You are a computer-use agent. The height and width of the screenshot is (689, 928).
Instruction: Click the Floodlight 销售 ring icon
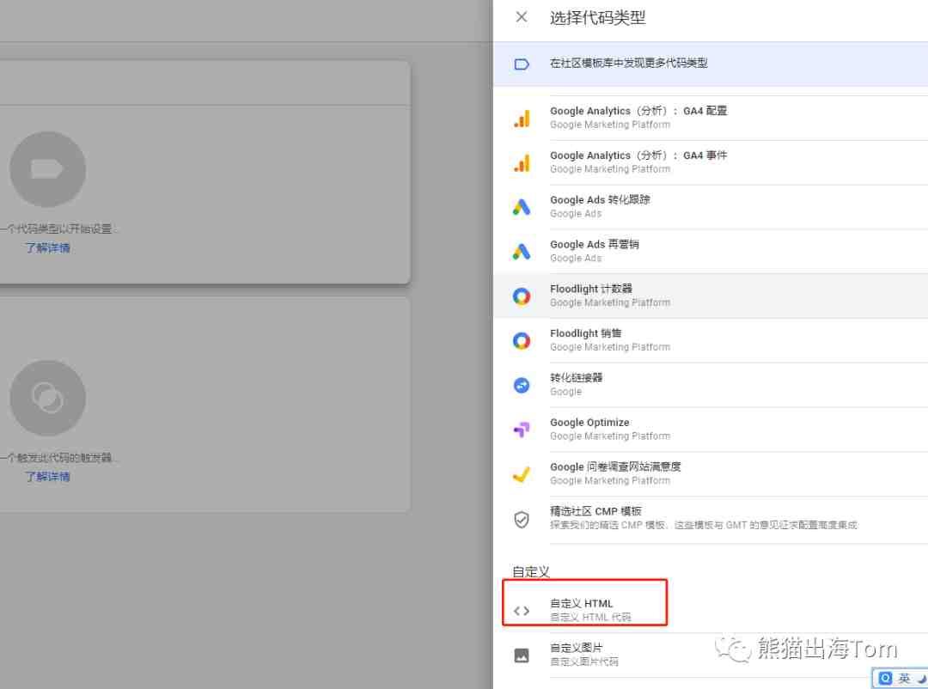[x=522, y=341]
